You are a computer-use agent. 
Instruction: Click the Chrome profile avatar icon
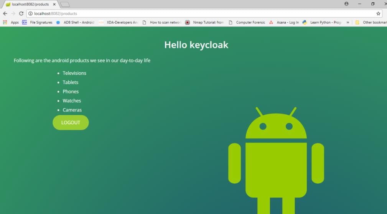pos(346,4)
